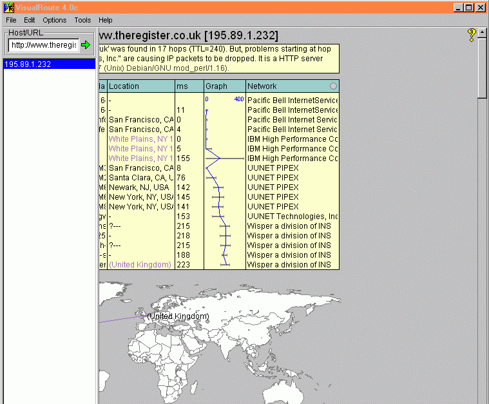The height and width of the screenshot is (404, 489).
Task: Maximize the VisualRoute window
Action: click(469, 8)
